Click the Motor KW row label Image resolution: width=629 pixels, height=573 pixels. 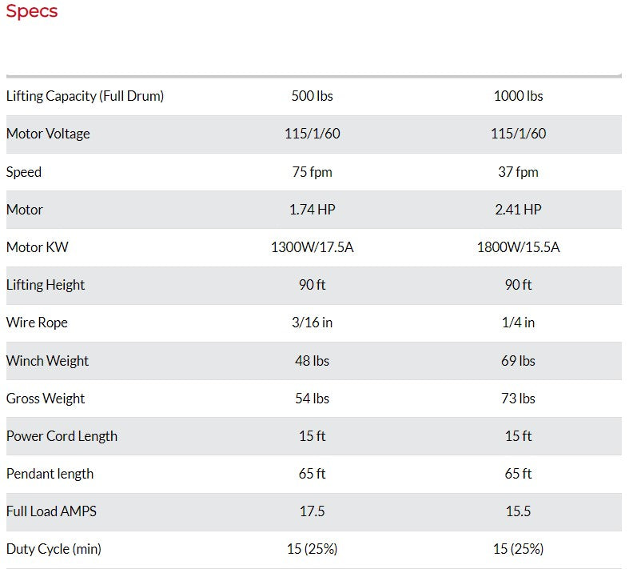click(38, 247)
